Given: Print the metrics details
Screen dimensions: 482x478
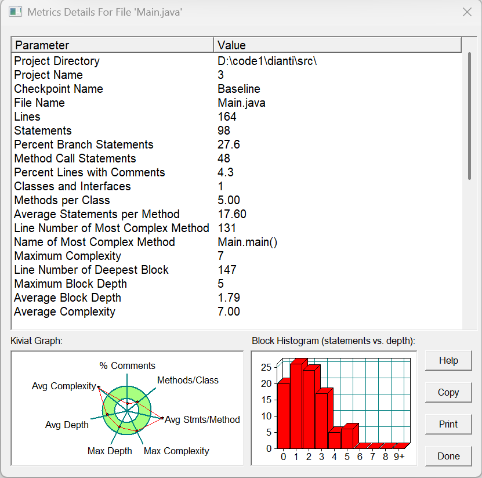Looking at the screenshot, I should coord(448,425).
